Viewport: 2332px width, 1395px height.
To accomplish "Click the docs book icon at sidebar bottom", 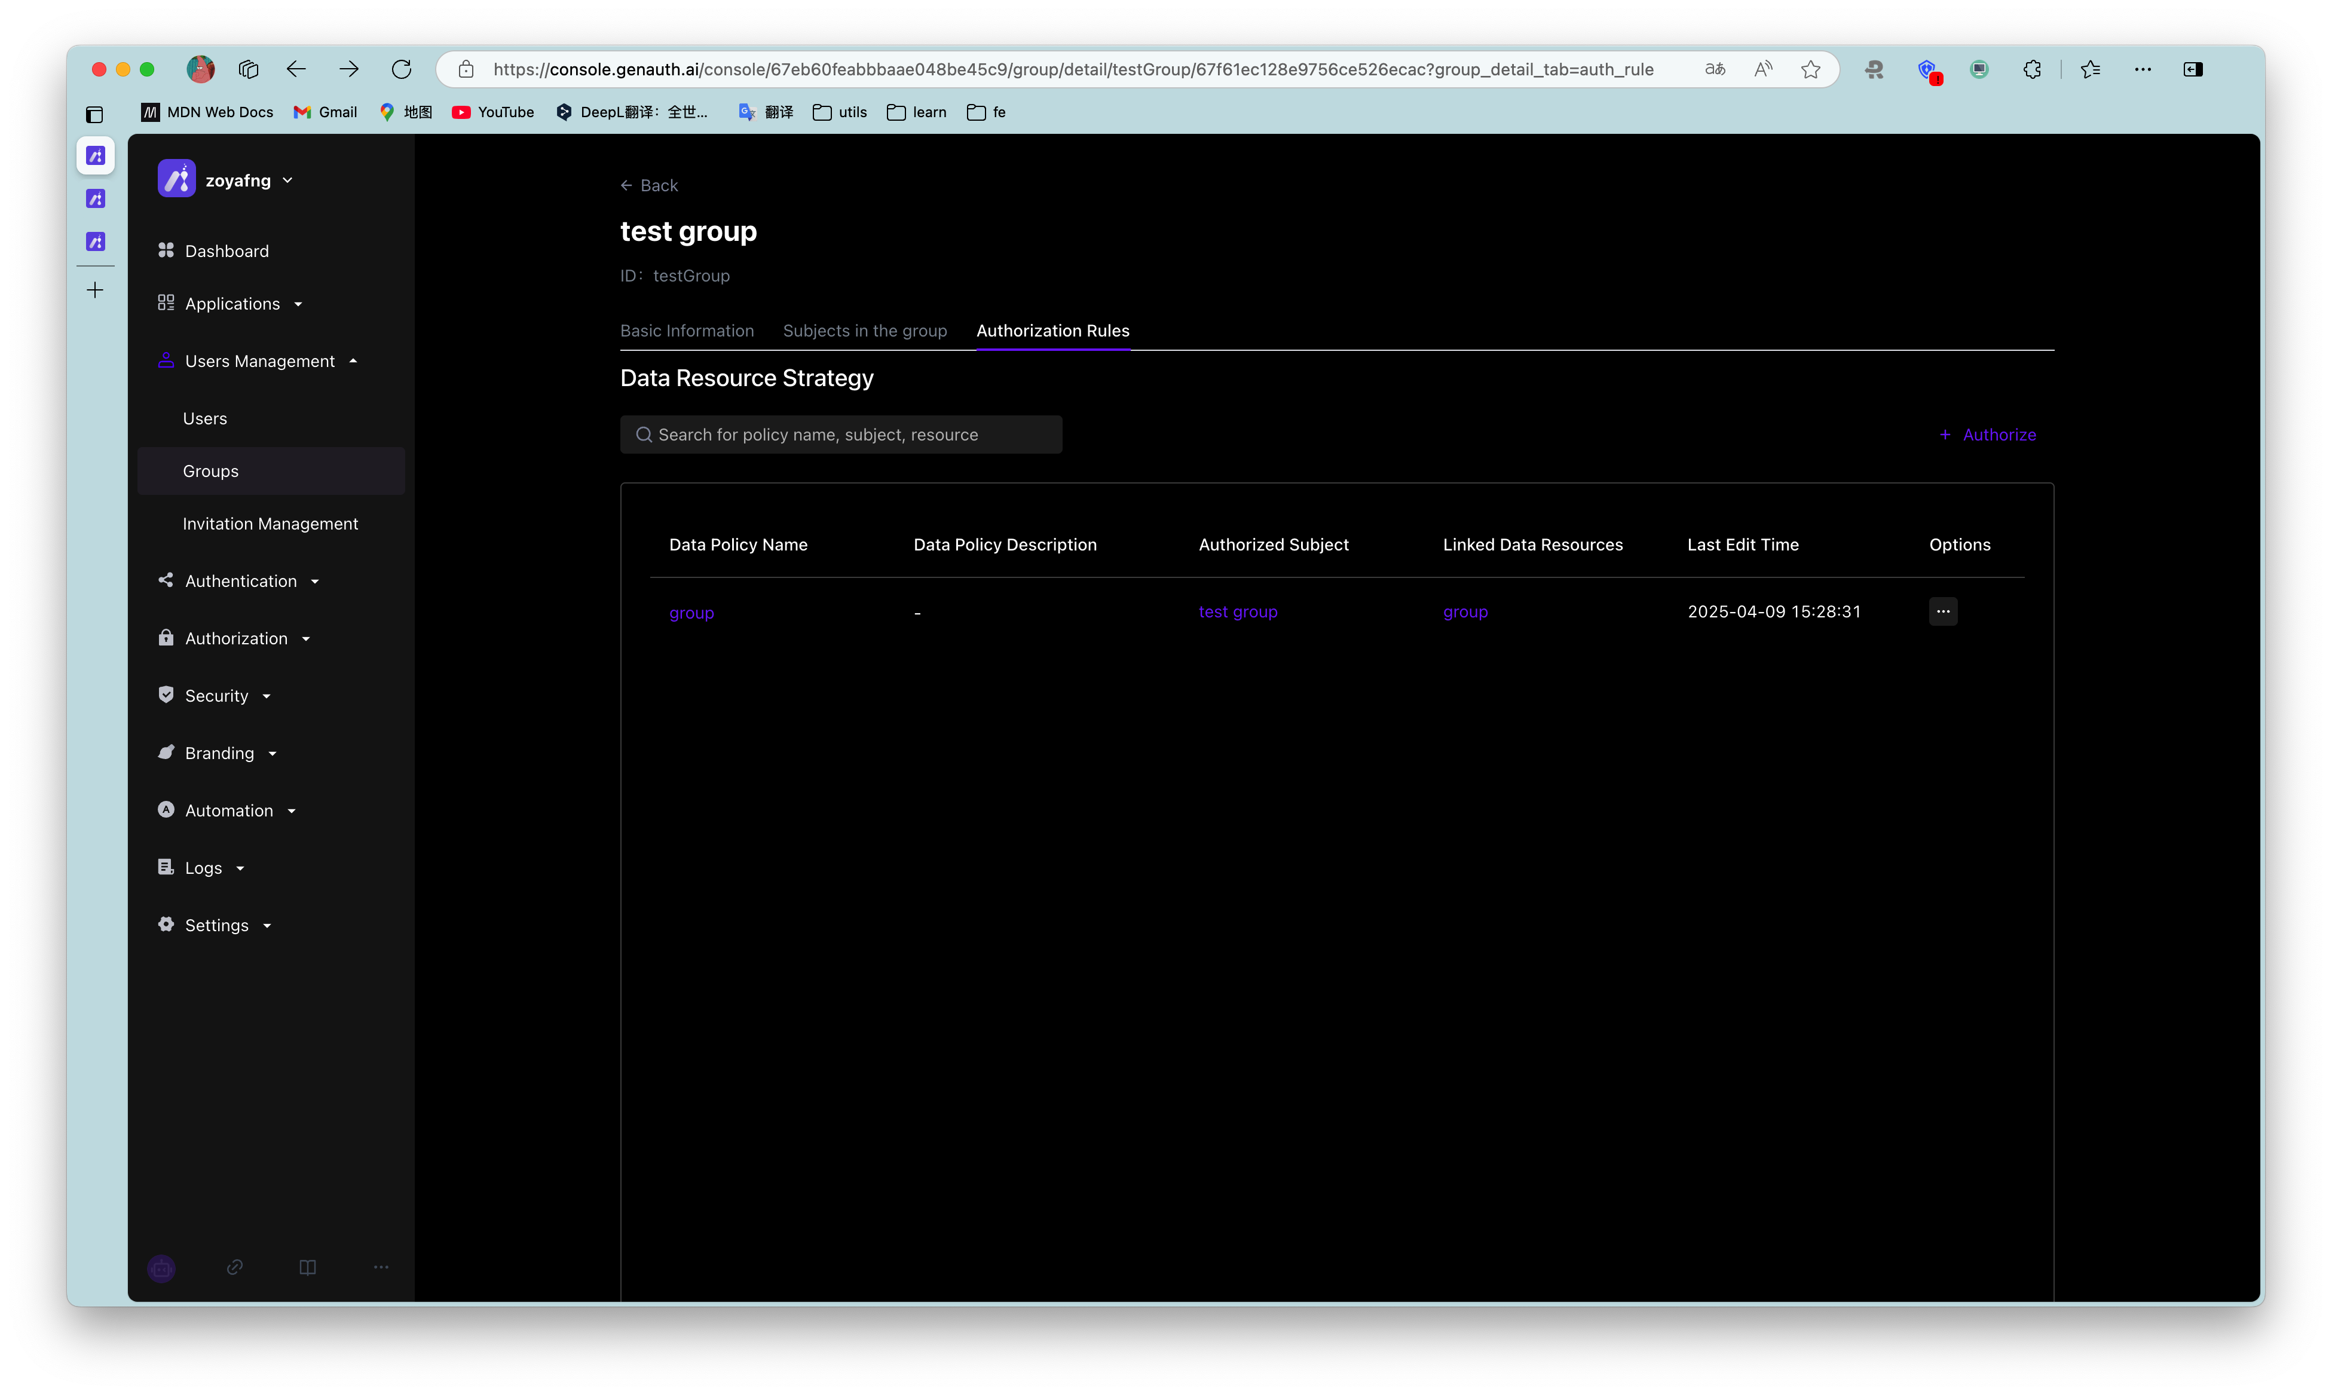I will [307, 1267].
